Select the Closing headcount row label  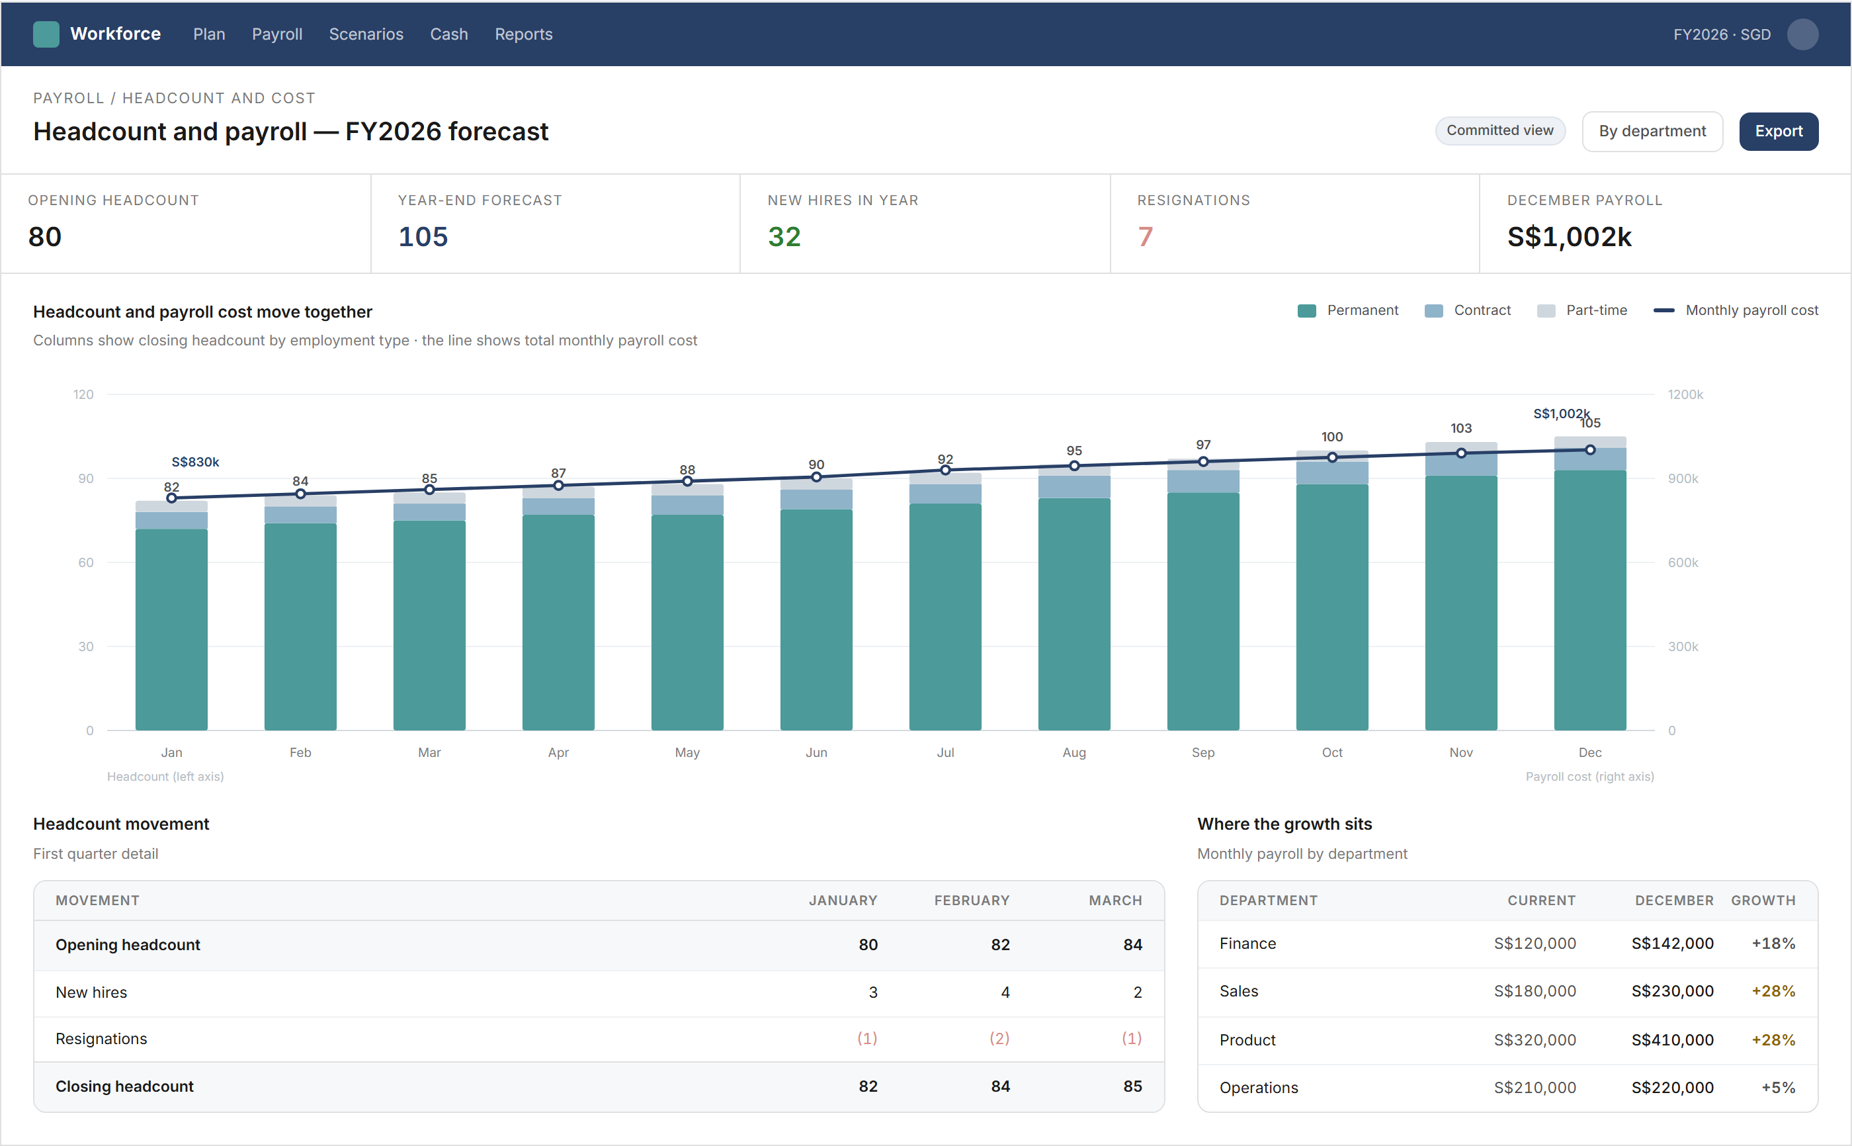pyautogui.click(x=125, y=1087)
